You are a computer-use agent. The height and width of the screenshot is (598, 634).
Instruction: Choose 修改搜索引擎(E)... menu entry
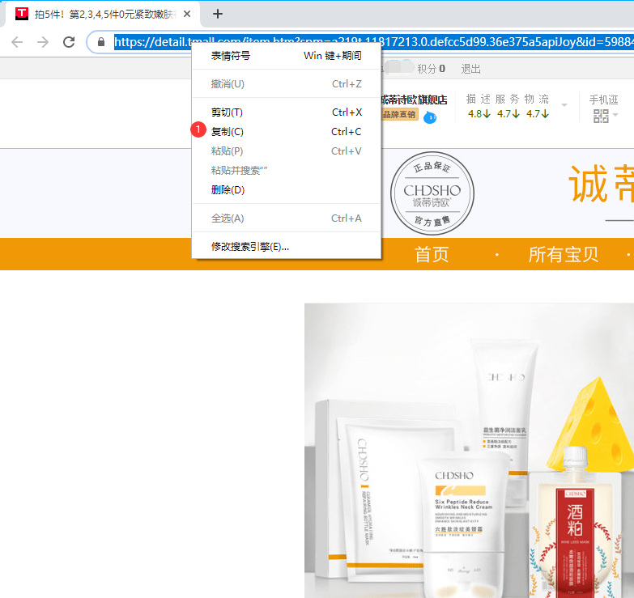(287, 247)
